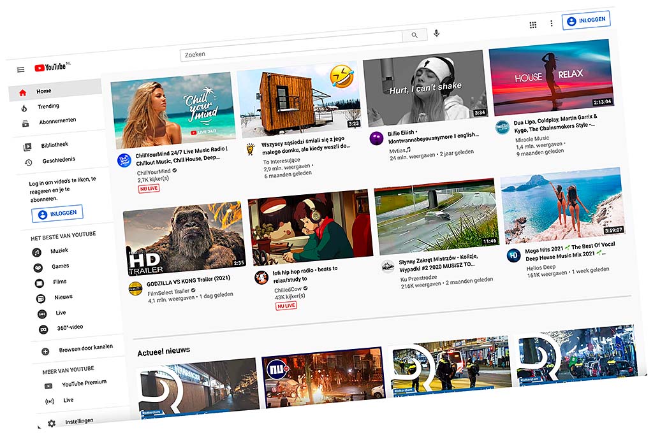Click the top-right INLOGGEN button
The image size is (653, 435).
click(587, 20)
